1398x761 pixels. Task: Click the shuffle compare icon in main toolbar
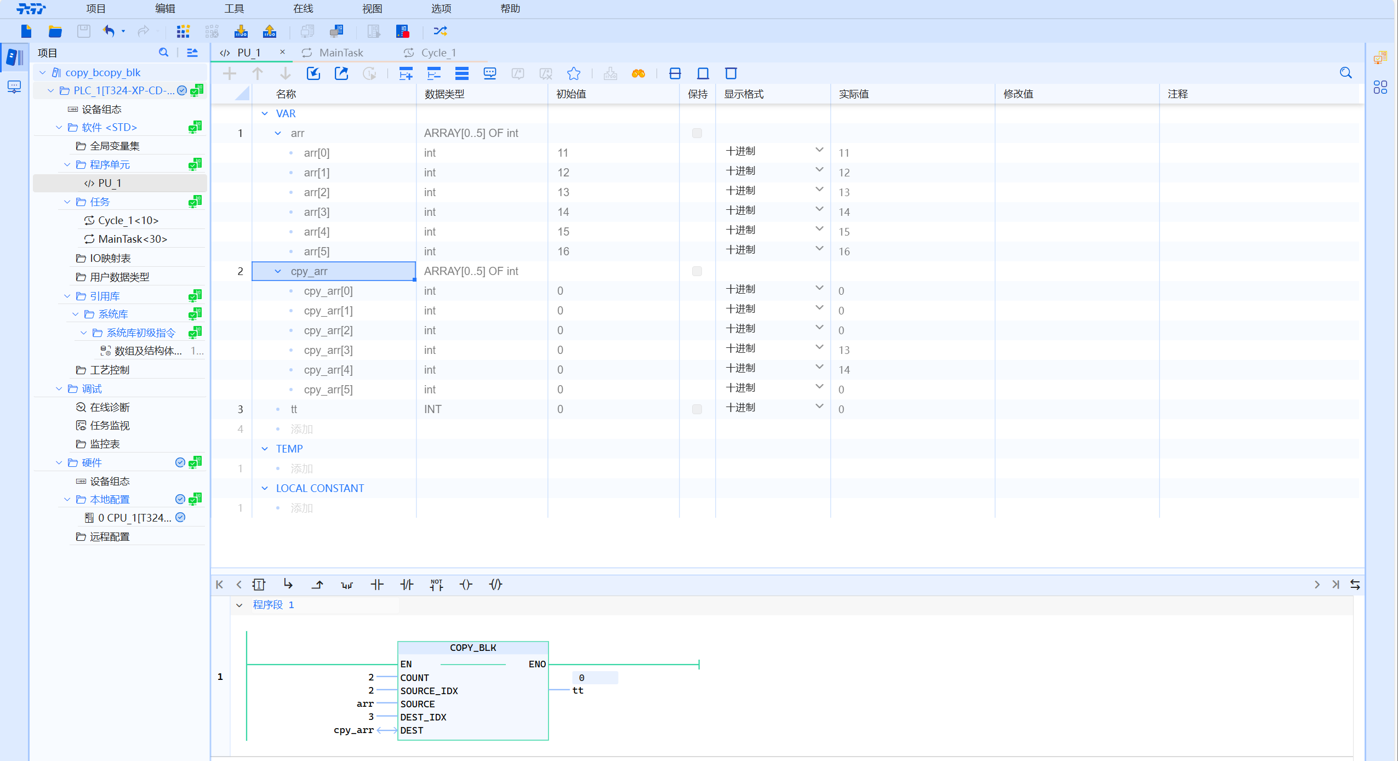(x=440, y=31)
